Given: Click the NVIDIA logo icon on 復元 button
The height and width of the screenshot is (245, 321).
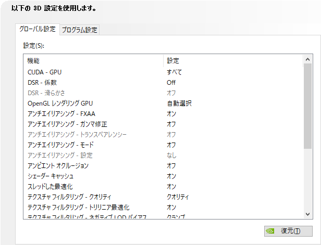Looking at the screenshot, I should click(270, 231).
